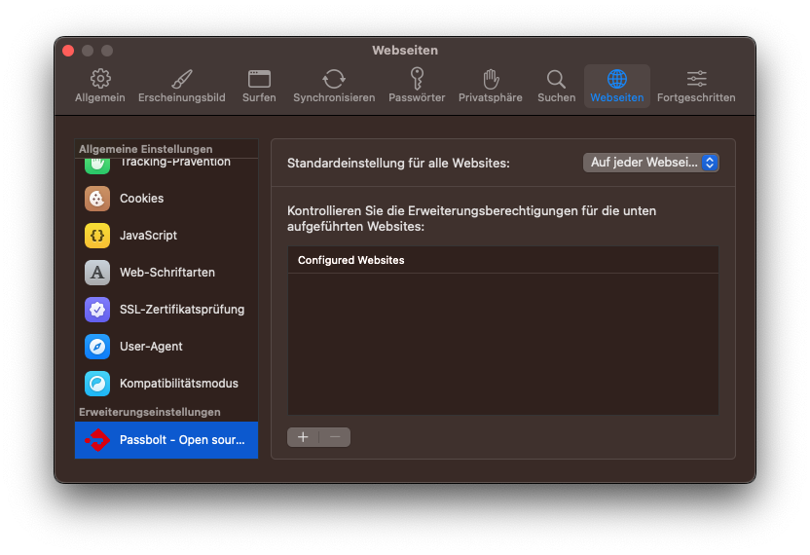Image resolution: width=810 pixels, height=555 pixels.
Task: Select JavaScript in the sidebar
Action: 148,236
